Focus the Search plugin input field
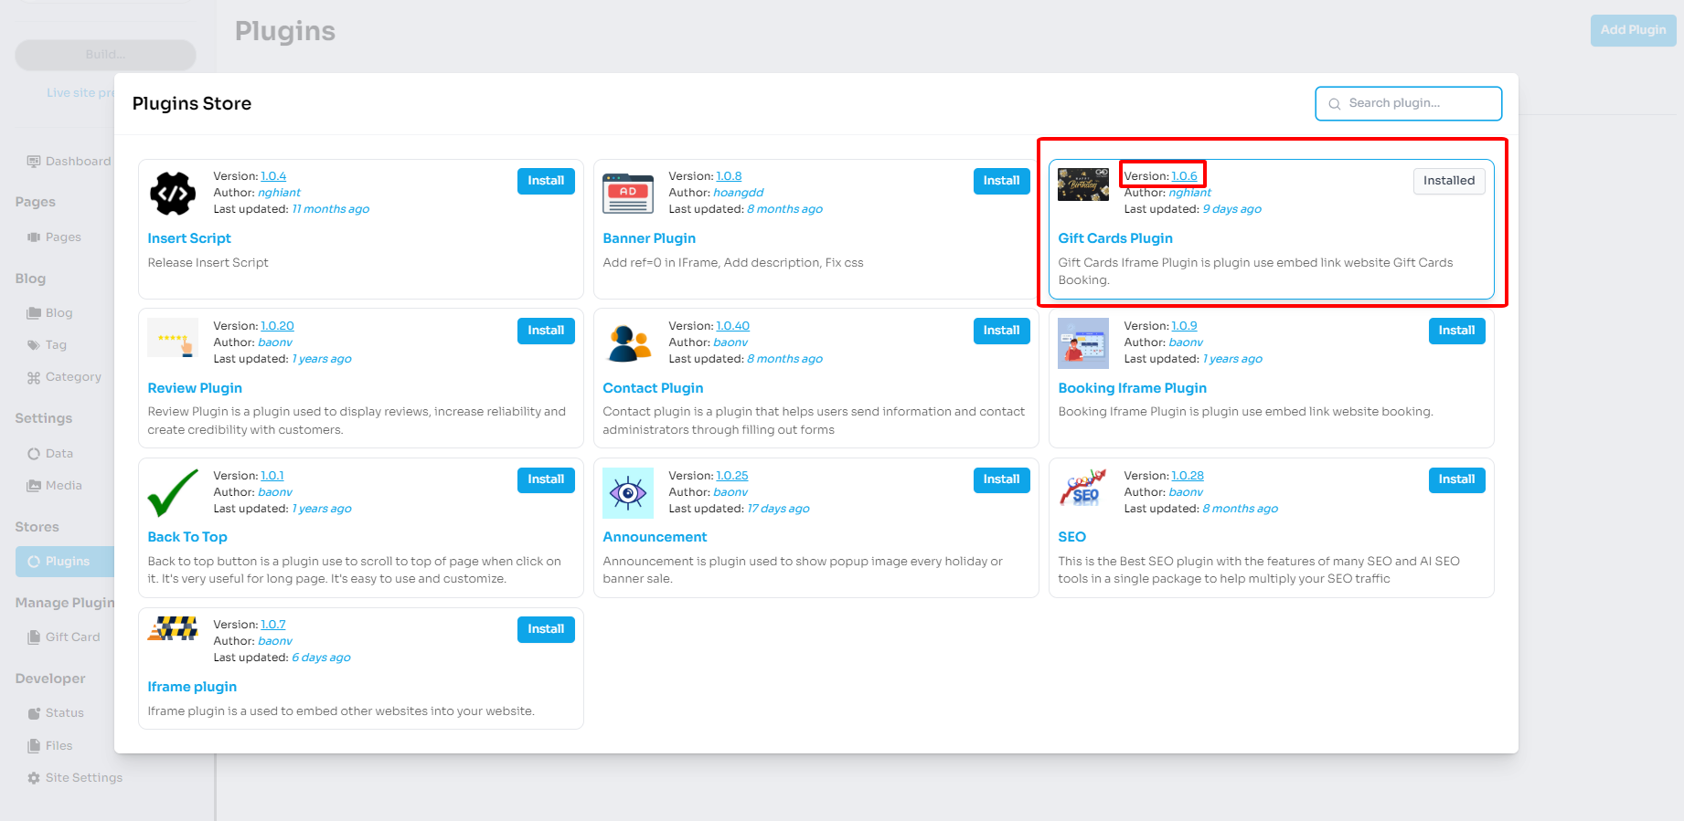The height and width of the screenshot is (821, 1684). tap(1417, 103)
